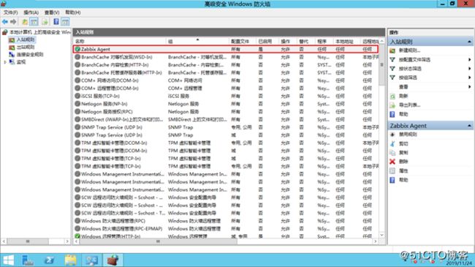Collapse the Zabbix Agent actions section

470,126
